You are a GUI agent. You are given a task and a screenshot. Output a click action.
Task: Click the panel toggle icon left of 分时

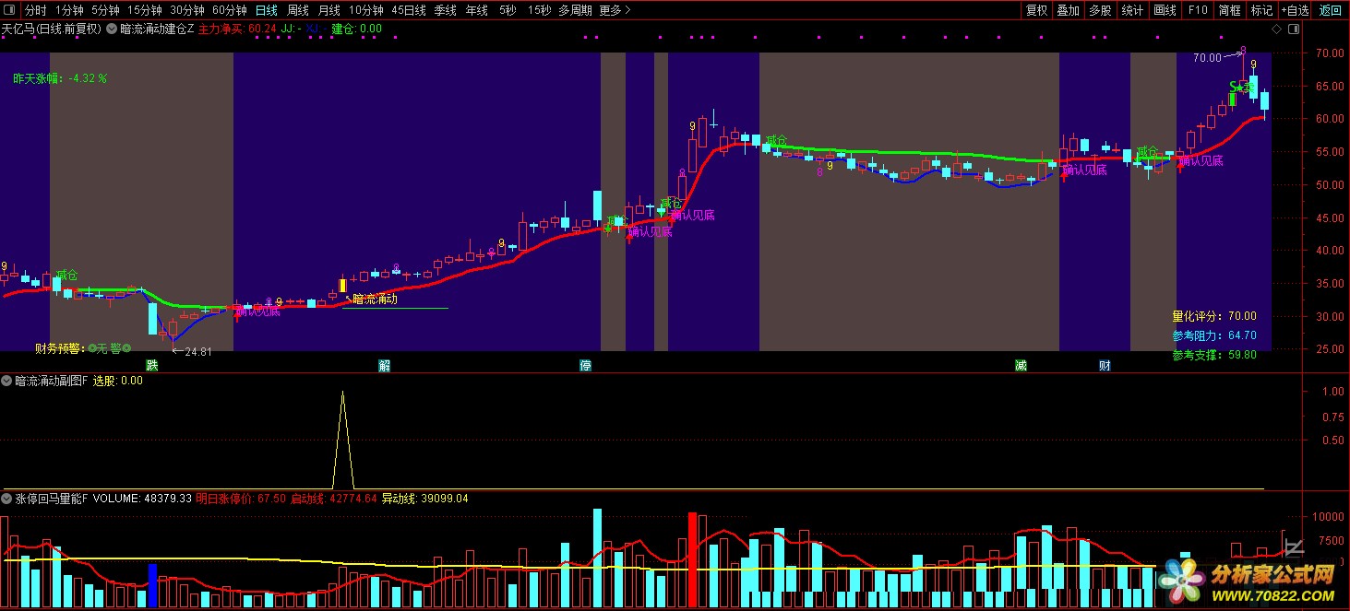[x=9, y=10]
